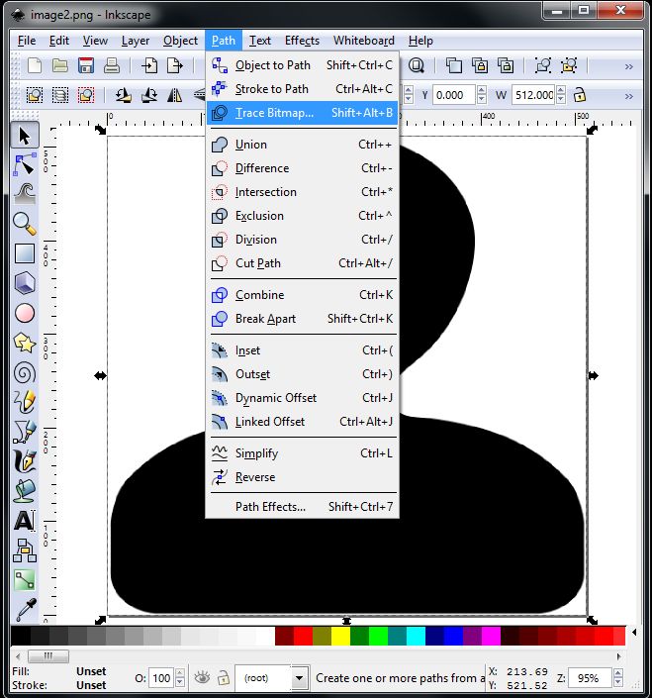Expand the tool controls overflow chevron

tap(628, 96)
